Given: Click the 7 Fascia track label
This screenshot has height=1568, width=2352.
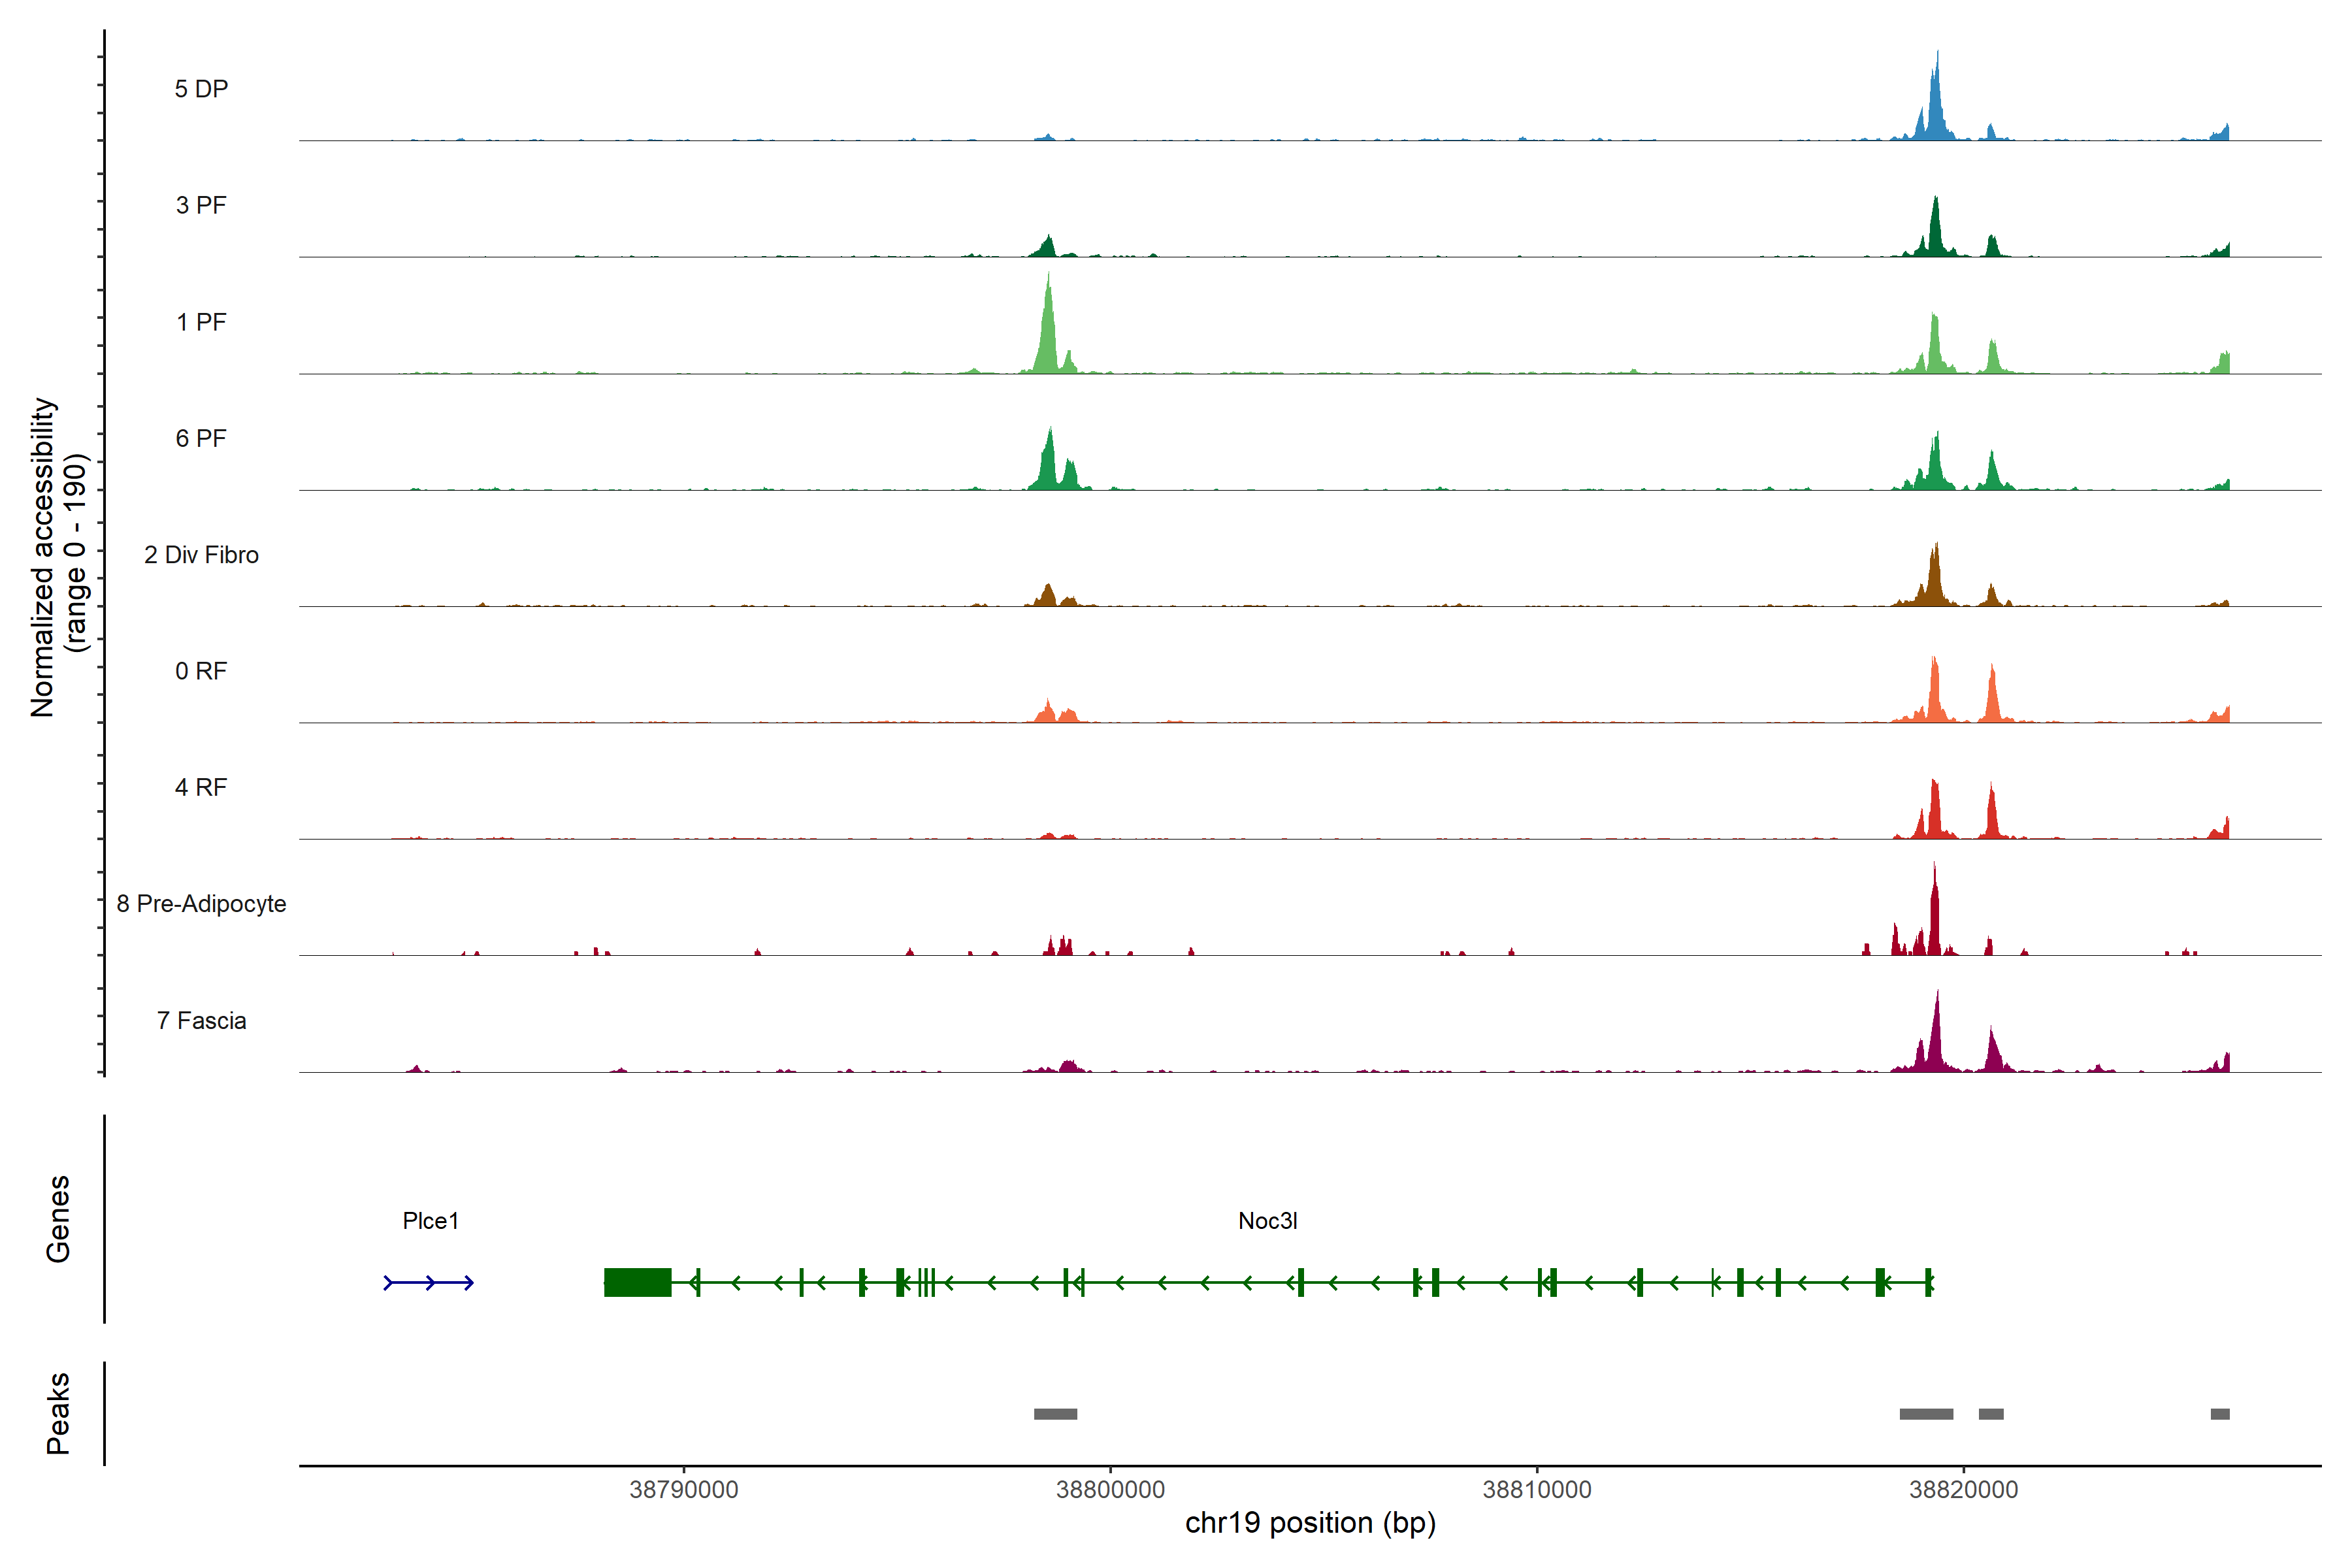Looking at the screenshot, I should (201, 1020).
